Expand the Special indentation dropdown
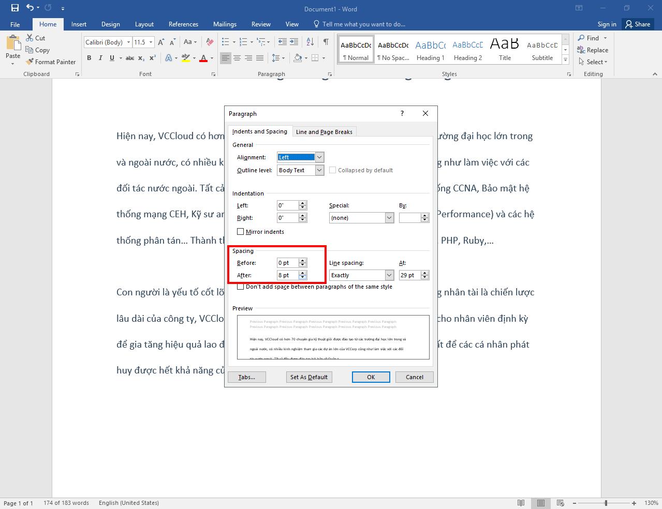The height and width of the screenshot is (509, 662). [x=389, y=218]
